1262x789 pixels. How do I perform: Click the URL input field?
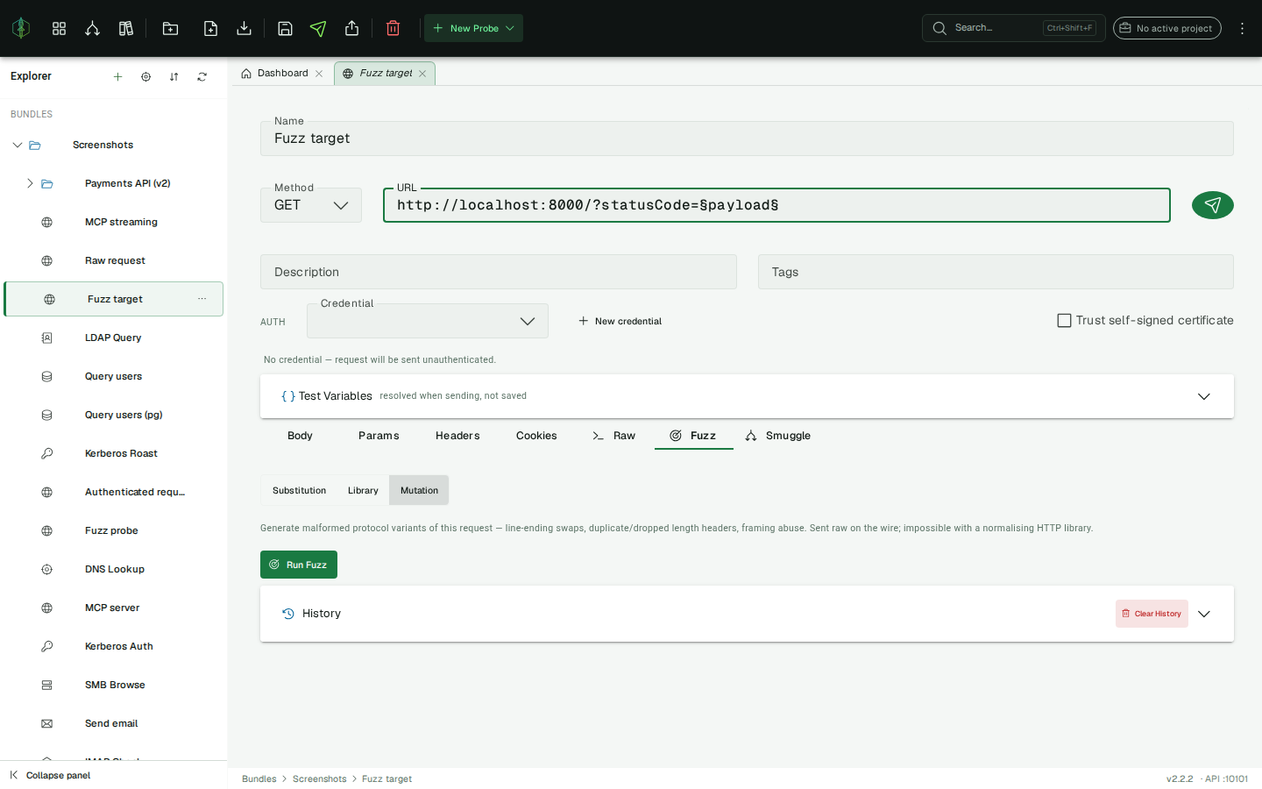(776, 205)
